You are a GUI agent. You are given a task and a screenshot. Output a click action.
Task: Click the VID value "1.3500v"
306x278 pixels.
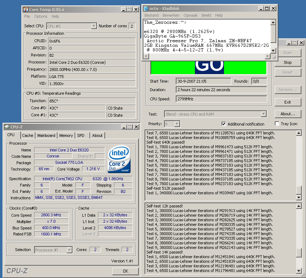[x=92, y=84]
